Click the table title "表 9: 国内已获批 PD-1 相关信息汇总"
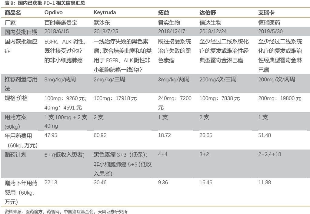 45,3
